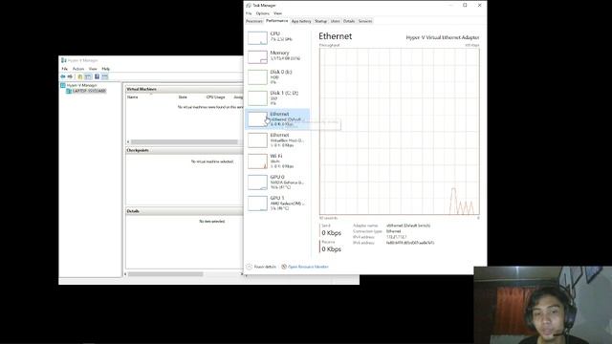Click the Ethernet throughput graph

(400, 132)
